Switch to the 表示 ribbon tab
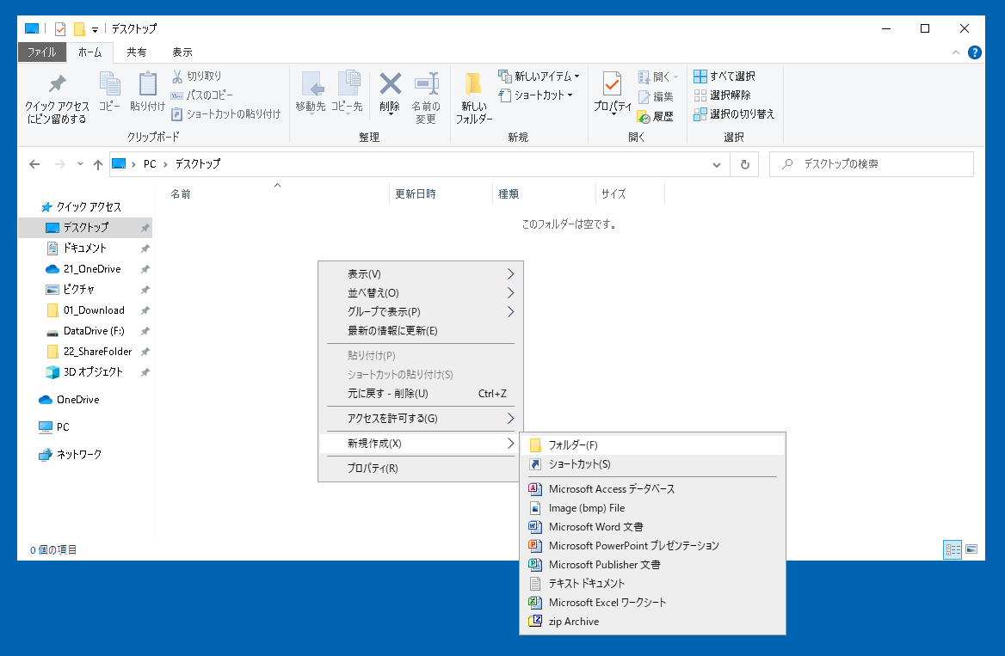The image size is (1005, 656). point(182,52)
